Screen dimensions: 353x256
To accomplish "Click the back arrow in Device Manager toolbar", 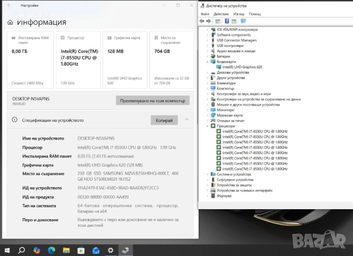I will click(202, 21).
